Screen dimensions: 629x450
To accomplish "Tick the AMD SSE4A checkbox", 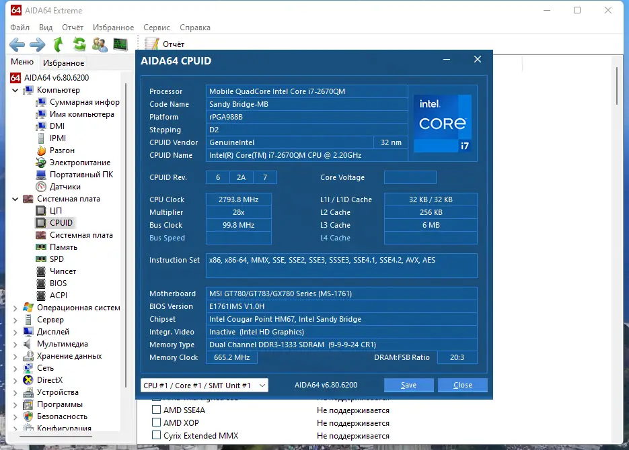I will [157, 410].
